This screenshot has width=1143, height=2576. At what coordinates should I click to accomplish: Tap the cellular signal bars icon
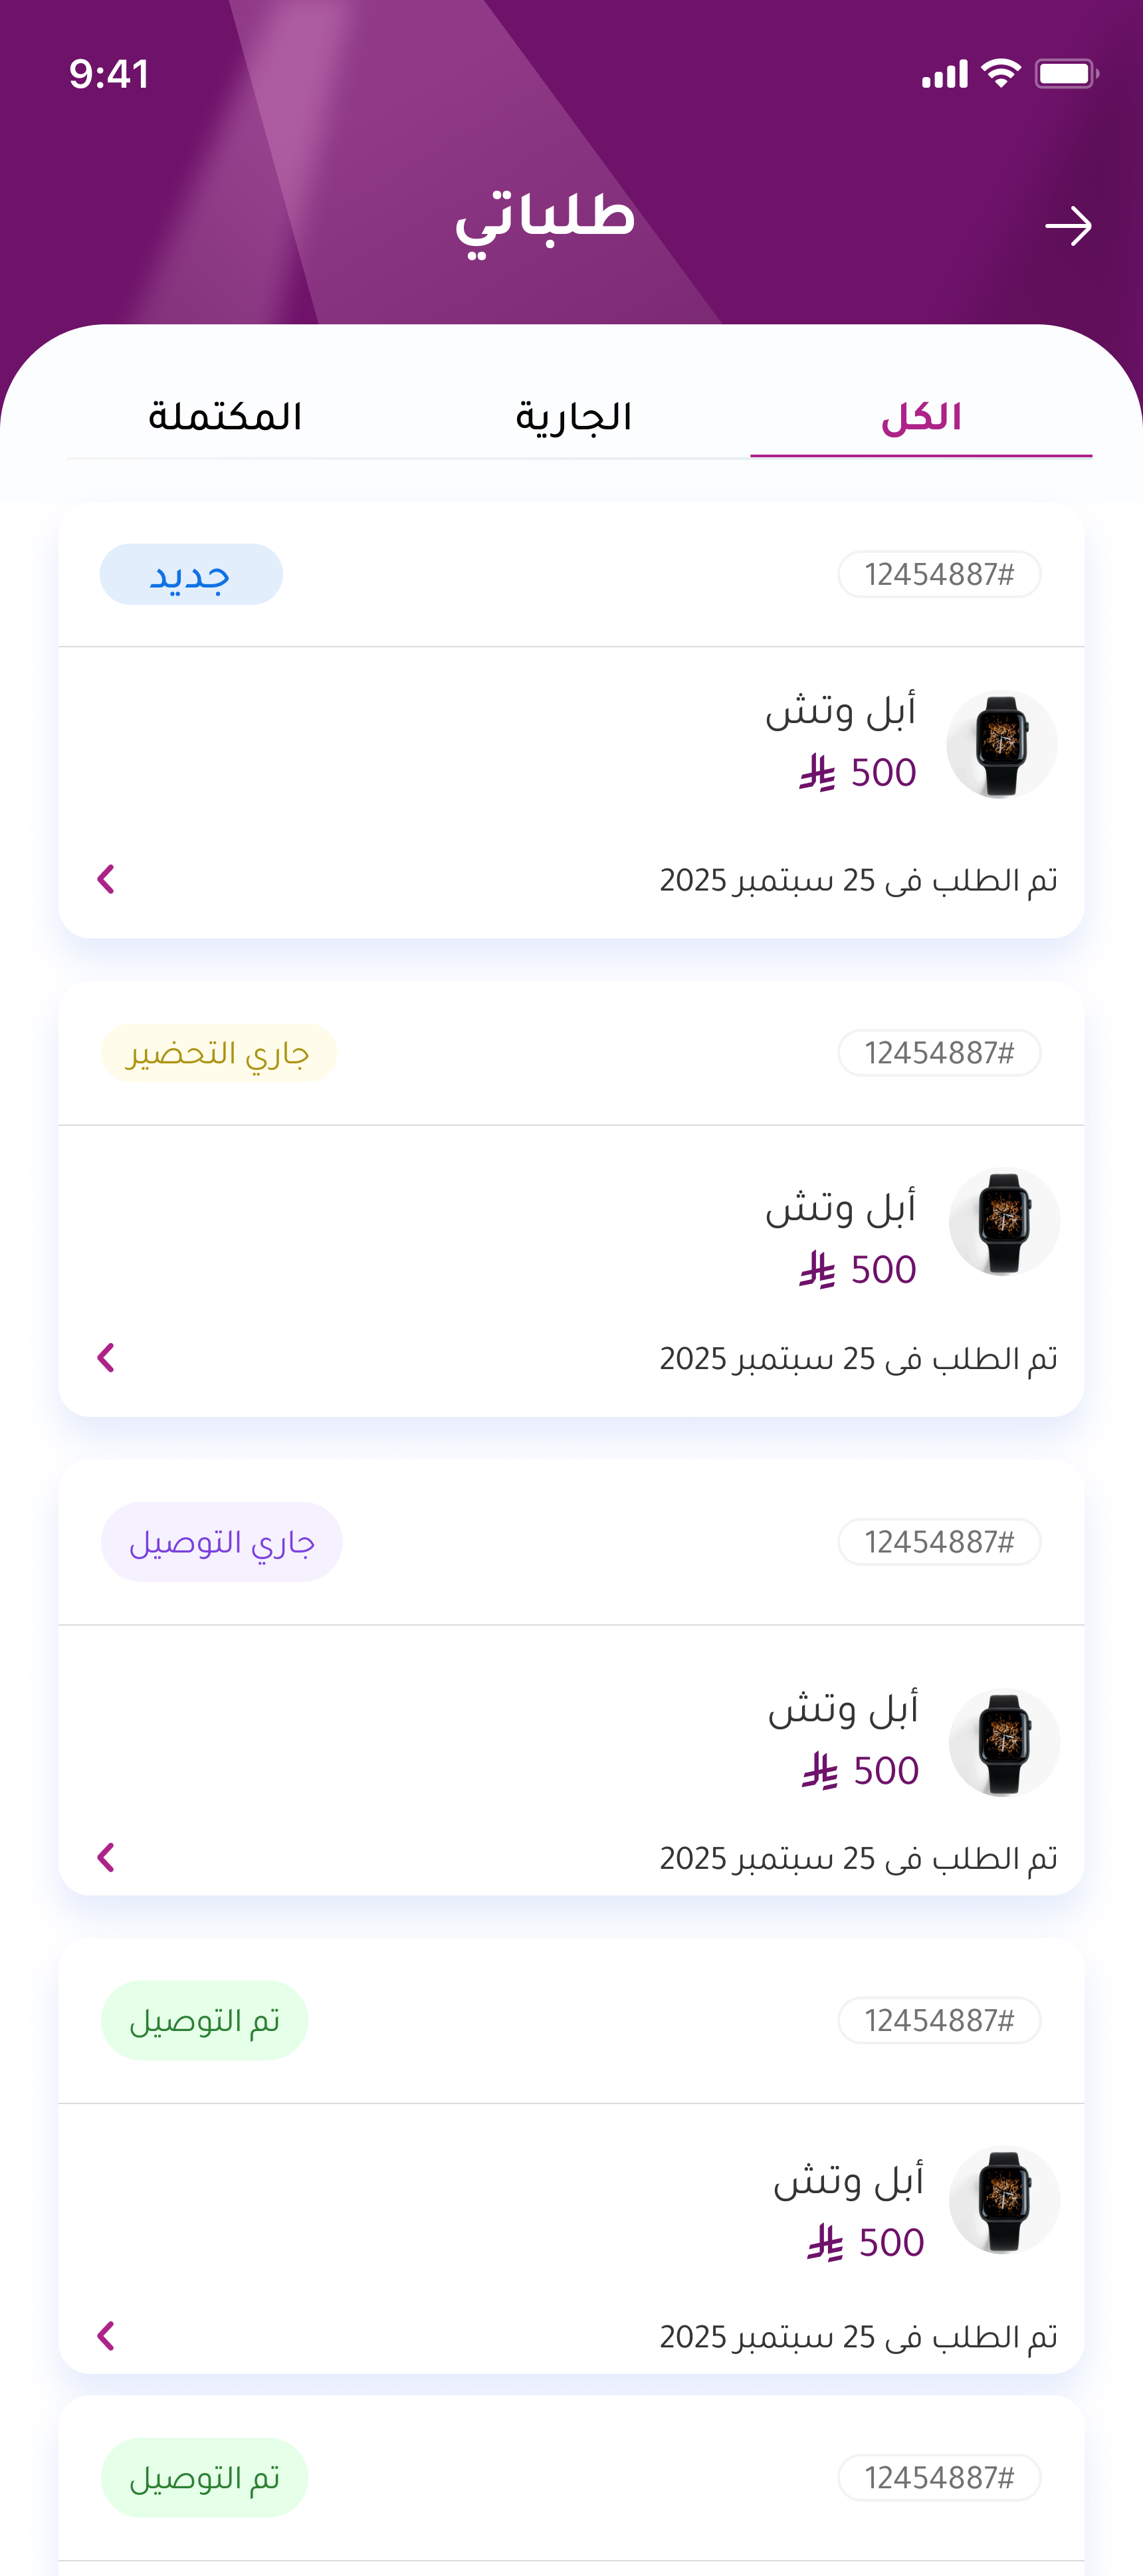944,74
